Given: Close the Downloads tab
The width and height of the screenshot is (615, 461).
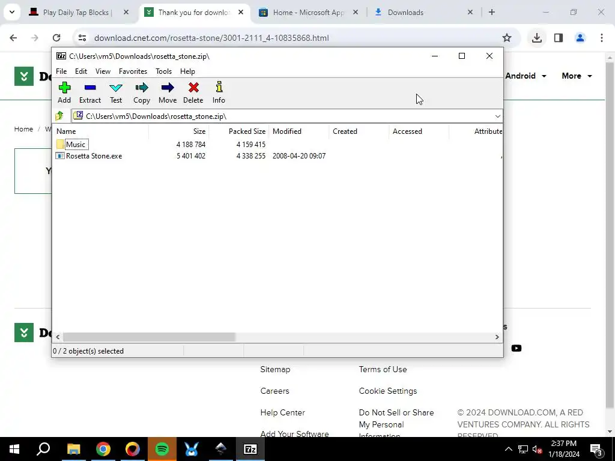Looking at the screenshot, I should (x=470, y=12).
